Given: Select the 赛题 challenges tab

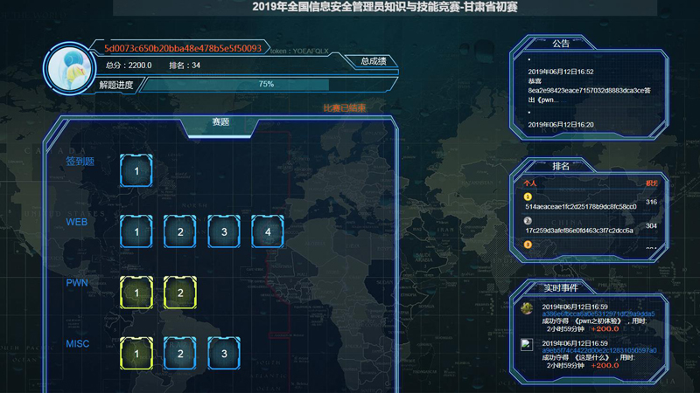Looking at the screenshot, I should (x=220, y=122).
